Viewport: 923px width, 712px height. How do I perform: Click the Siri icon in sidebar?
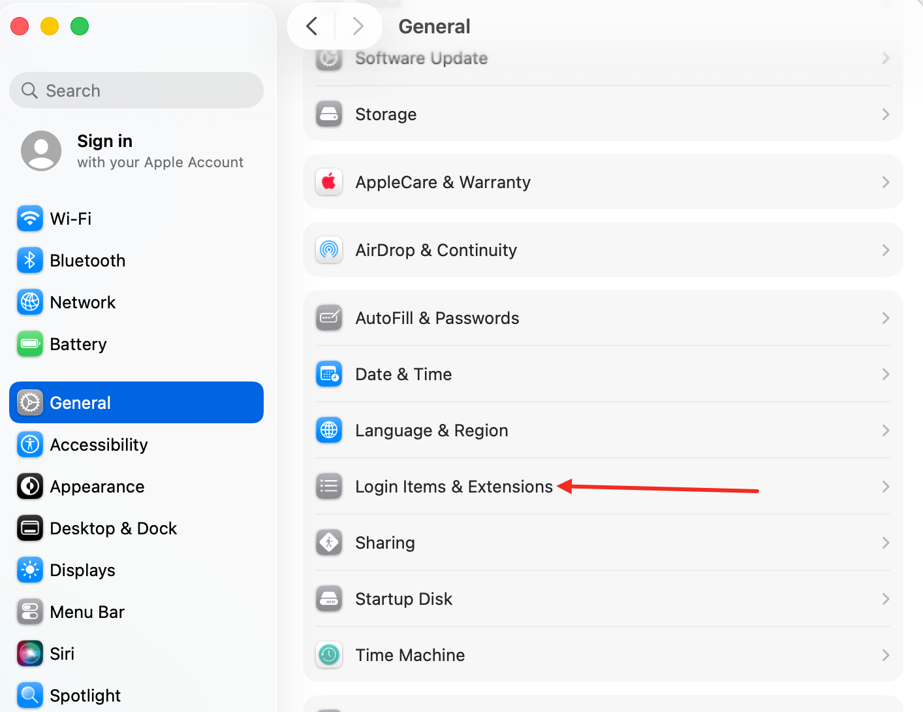[30, 654]
